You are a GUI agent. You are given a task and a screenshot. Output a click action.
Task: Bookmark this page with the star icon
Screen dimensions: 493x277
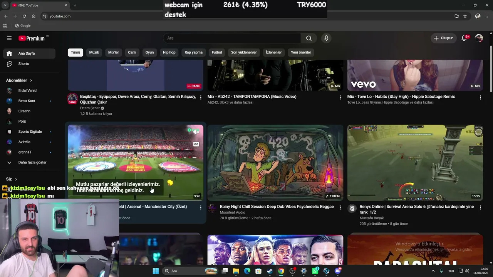[x=465, y=16]
